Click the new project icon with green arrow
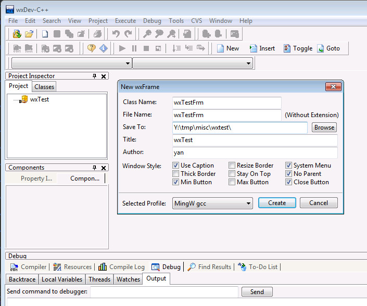 pos(17,34)
